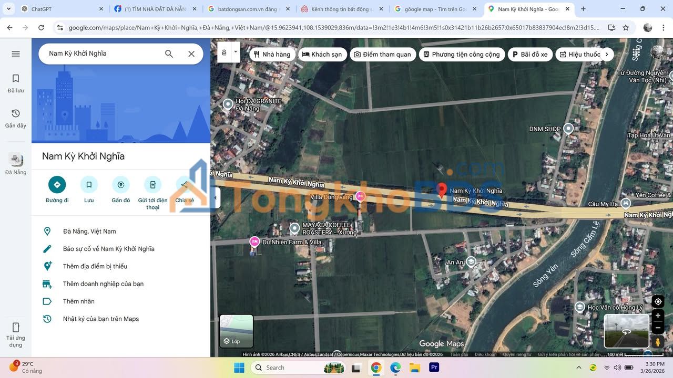
Task: Open Recents (Gần đây) in sidebar
Action: pyautogui.click(x=16, y=118)
